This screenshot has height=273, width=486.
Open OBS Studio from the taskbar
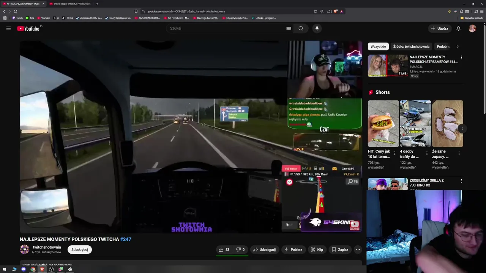click(x=51, y=269)
